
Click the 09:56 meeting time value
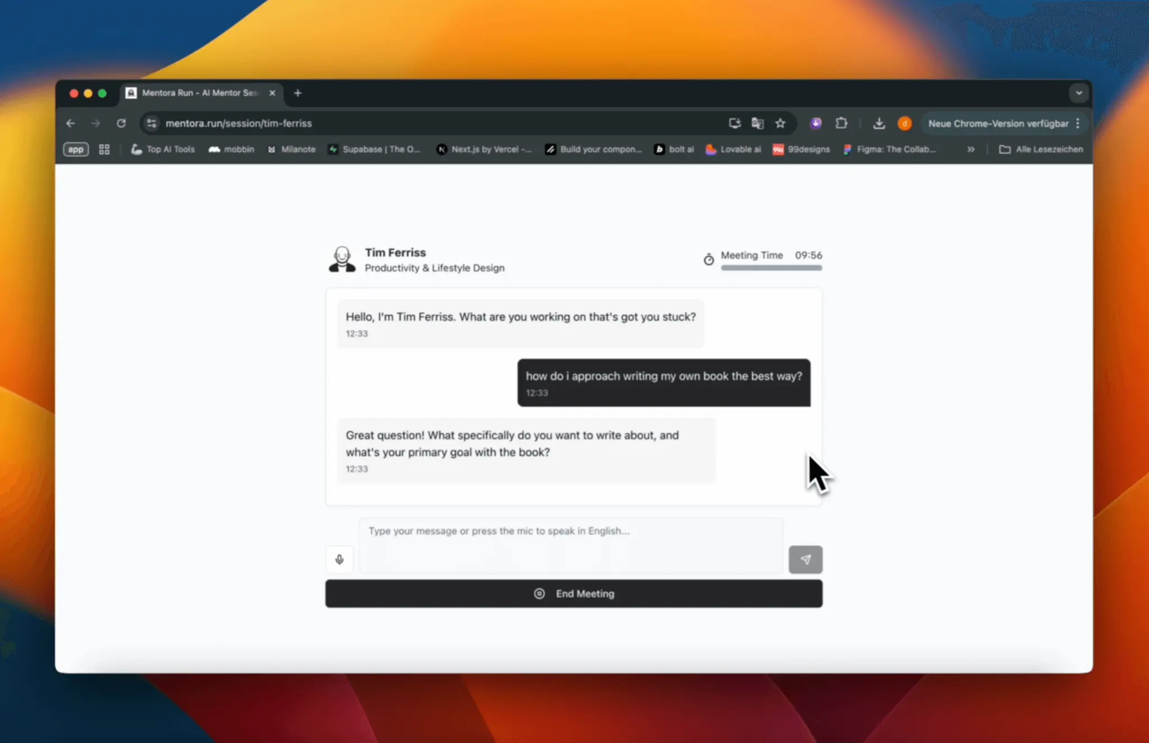(x=808, y=255)
